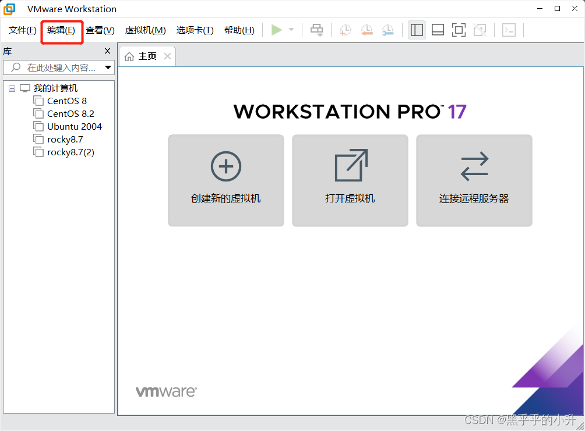Click the library search input field
Screen dimensions: 585x431
pyautogui.click(x=59, y=68)
